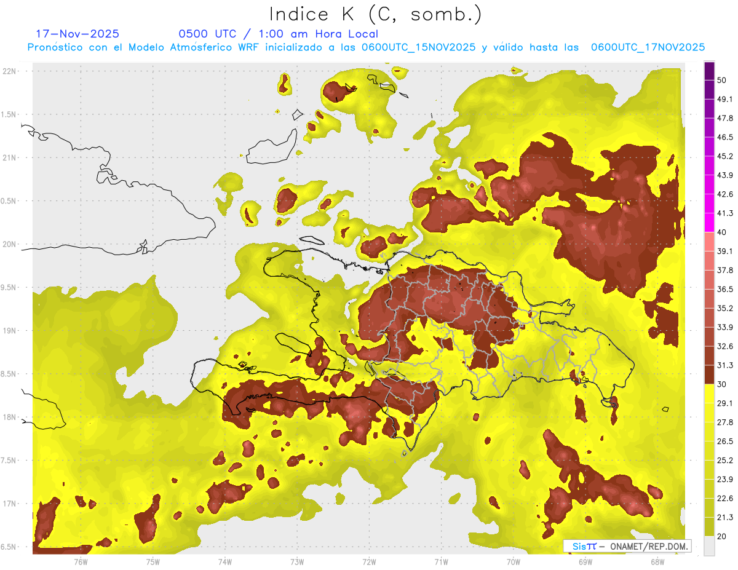The image size is (738, 570).
Task: Click the map title "Indice K (C, somb.)"
Action: click(x=376, y=15)
